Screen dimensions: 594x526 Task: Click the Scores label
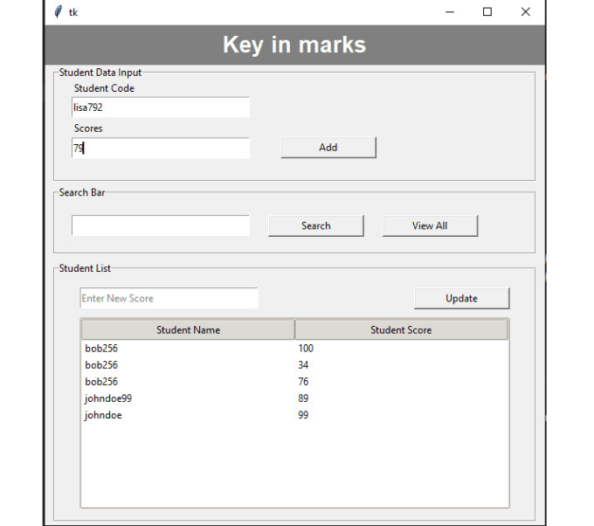pos(88,128)
